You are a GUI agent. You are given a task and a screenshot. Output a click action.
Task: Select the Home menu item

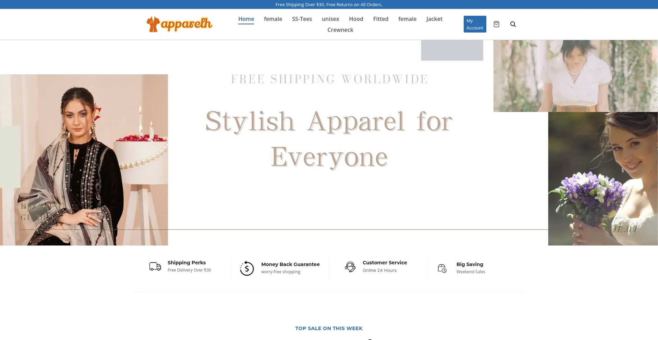click(246, 19)
